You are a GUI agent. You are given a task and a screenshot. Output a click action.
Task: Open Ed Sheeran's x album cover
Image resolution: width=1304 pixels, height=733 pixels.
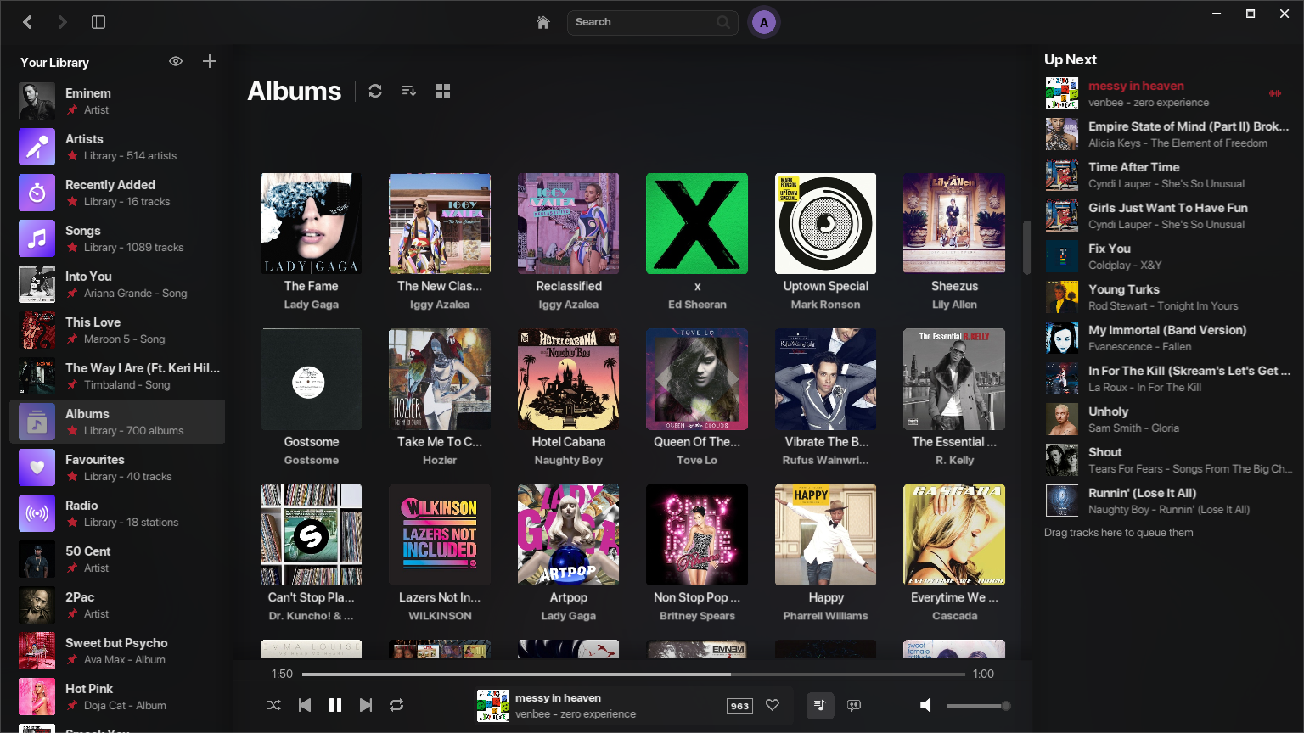click(x=697, y=223)
